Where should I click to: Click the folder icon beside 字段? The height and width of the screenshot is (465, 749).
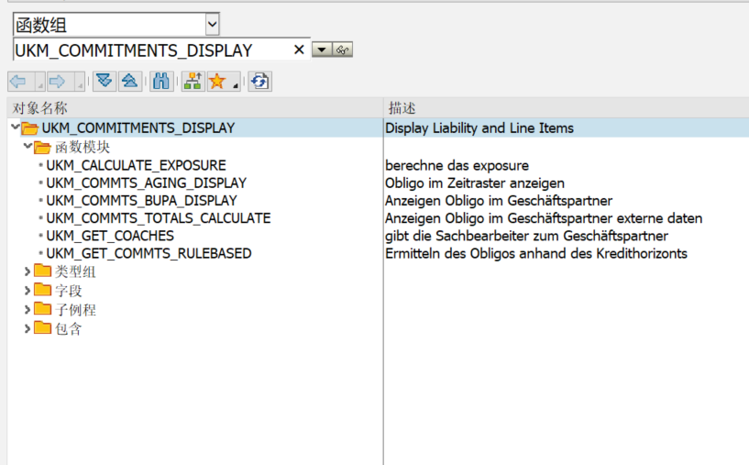click(x=42, y=290)
